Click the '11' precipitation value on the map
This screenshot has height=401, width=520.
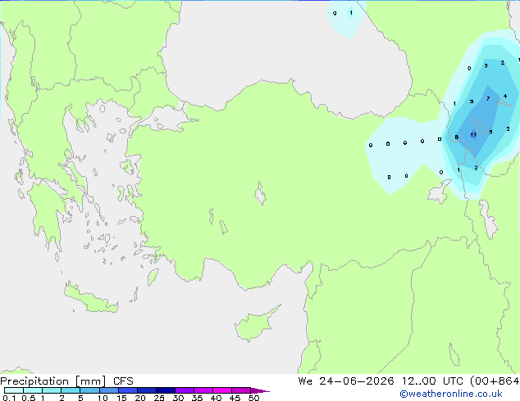(x=473, y=134)
